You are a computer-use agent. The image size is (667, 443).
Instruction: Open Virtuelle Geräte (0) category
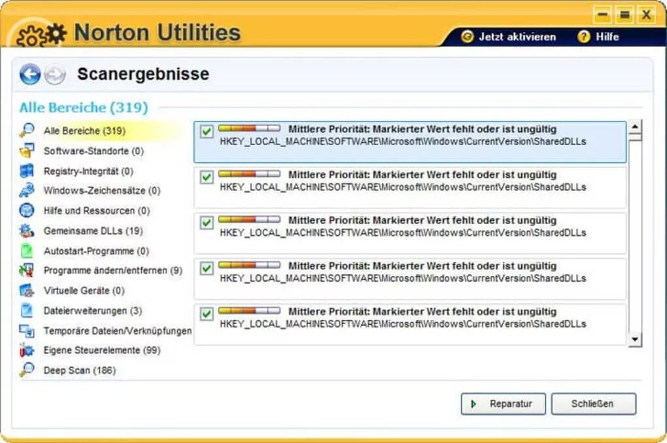[x=84, y=290]
